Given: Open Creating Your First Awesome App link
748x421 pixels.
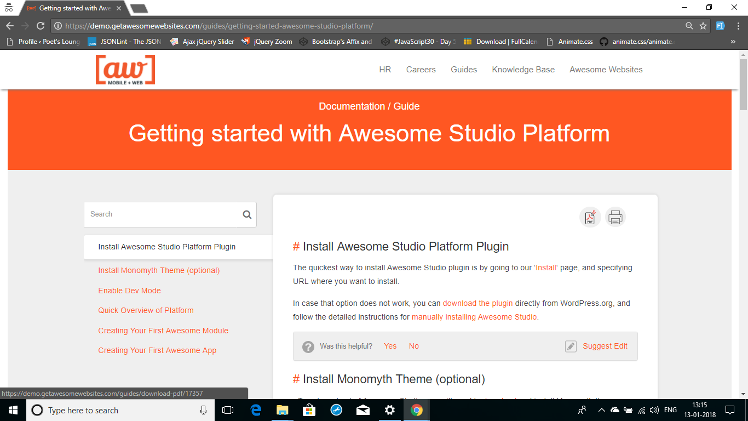Looking at the screenshot, I should (x=157, y=350).
